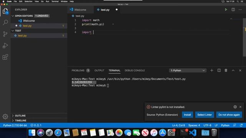Open the Search view in activity bar
Screen dimensions: 246x138
pyautogui.click(x=5, y=22)
